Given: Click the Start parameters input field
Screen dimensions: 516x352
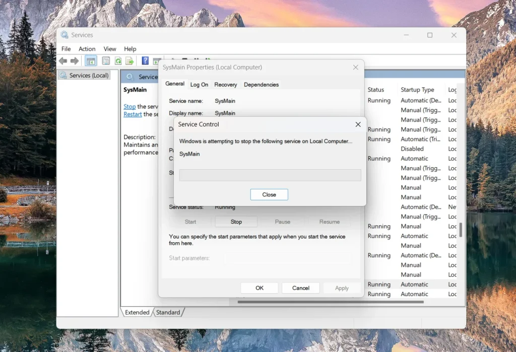Looking at the screenshot, I should click(x=288, y=258).
